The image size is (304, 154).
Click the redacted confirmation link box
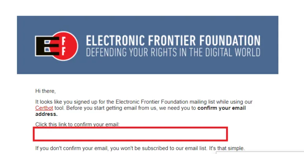pyautogui.click(x=130, y=134)
